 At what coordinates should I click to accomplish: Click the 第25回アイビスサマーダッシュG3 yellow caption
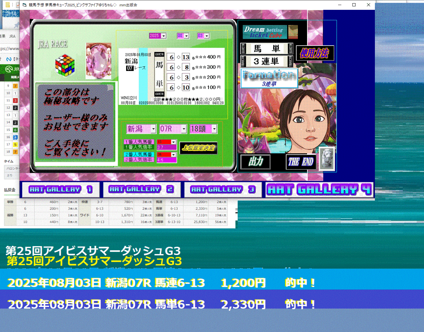pyautogui.click(x=94, y=261)
